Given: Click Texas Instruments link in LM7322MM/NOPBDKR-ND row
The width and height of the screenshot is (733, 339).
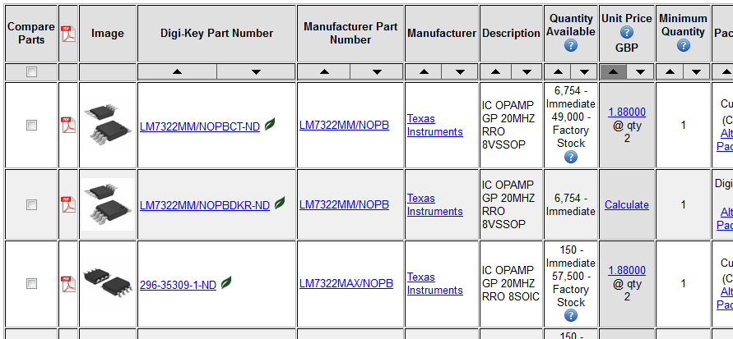Looking at the screenshot, I should click(x=434, y=204).
